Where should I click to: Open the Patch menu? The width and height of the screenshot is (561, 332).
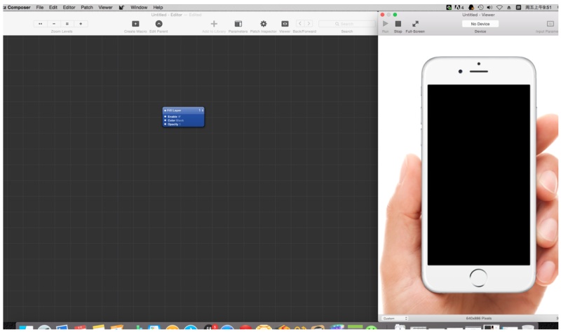86,7
